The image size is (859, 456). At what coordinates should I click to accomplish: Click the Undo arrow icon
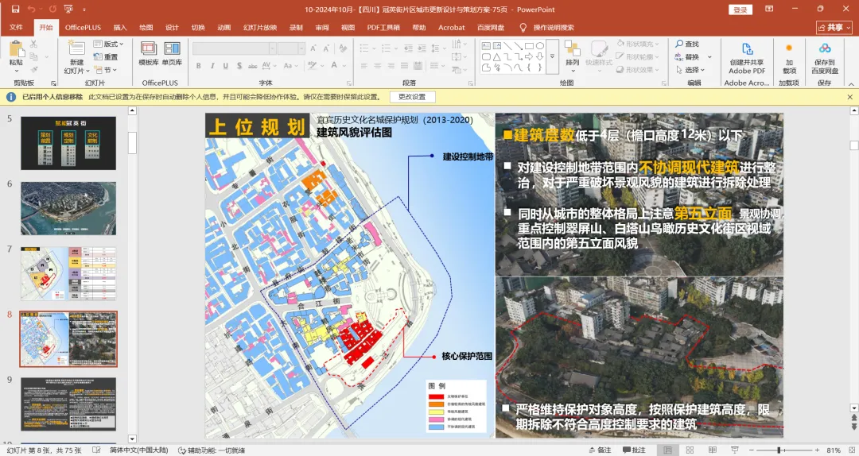click(31, 10)
